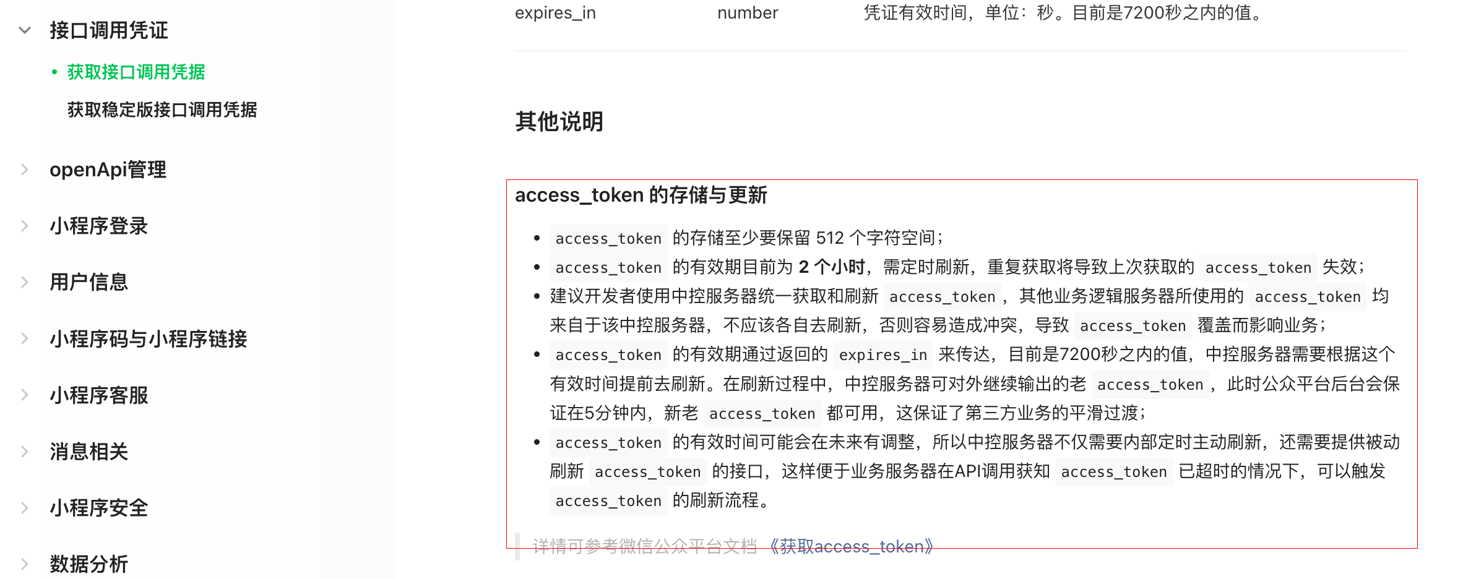1463x579 pixels.
Task: Open the 《获取access_token》 document link
Action: click(851, 546)
